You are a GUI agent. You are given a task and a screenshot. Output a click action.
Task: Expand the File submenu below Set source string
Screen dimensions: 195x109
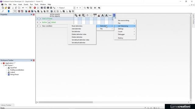click(x=125, y=23)
